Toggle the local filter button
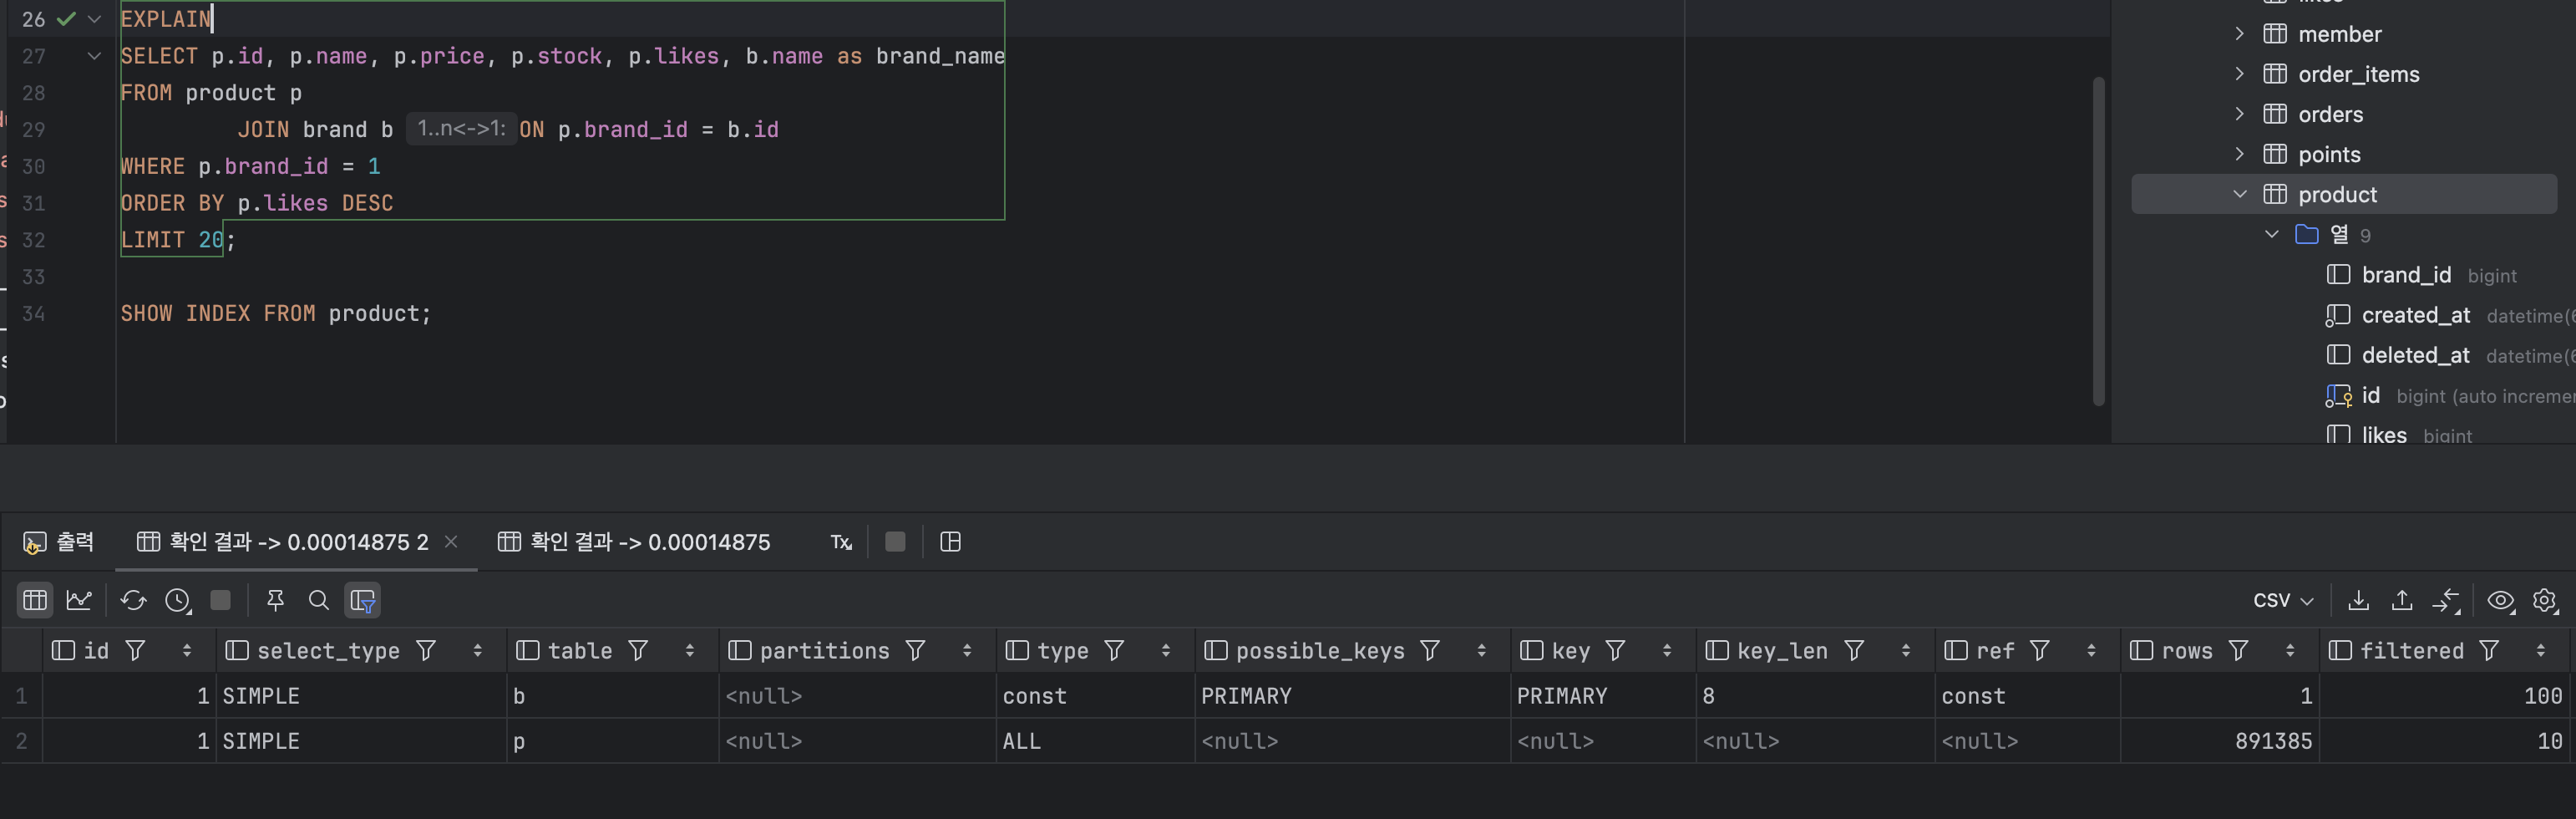Screen dimensions: 2576x819 click(362, 600)
